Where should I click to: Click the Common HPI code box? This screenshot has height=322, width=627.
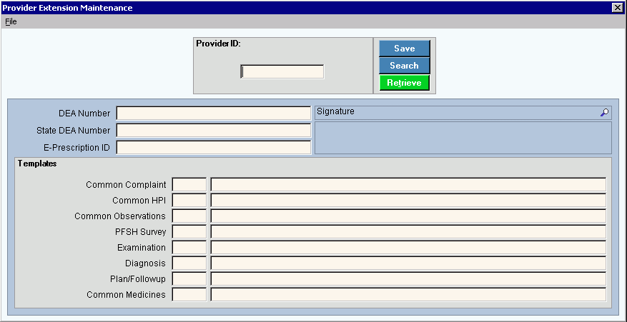(x=189, y=201)
